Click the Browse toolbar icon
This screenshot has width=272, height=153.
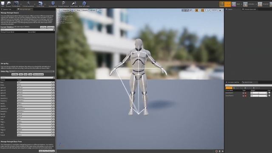pyautogui.click(x=8, y=3)
